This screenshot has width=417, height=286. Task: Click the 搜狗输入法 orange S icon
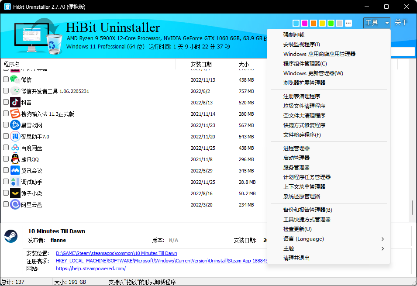15,114
